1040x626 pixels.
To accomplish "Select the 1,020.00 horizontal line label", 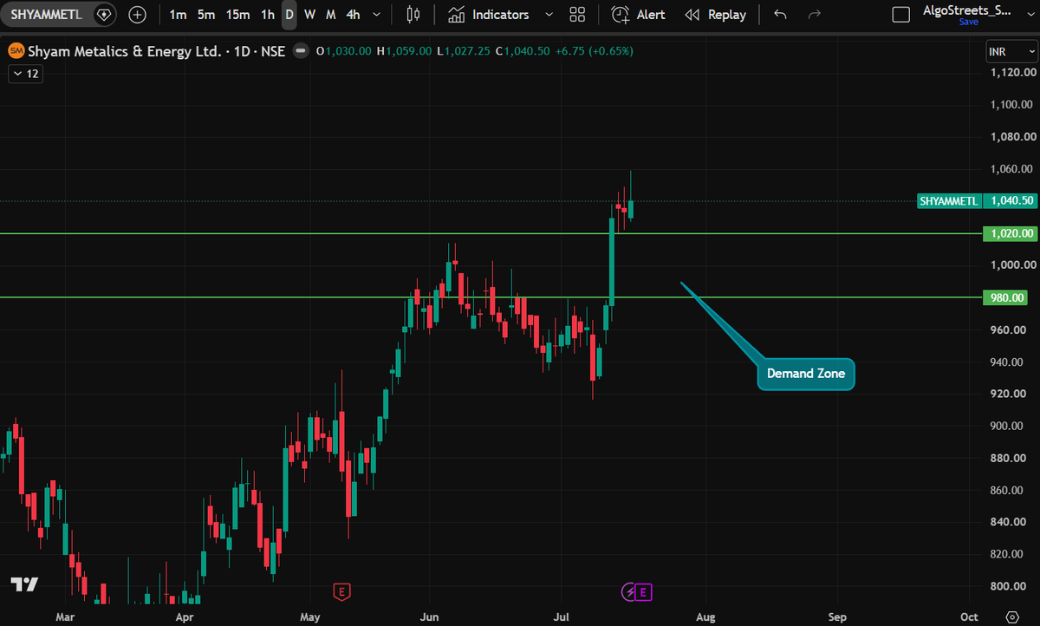I will click(1009, 233).
